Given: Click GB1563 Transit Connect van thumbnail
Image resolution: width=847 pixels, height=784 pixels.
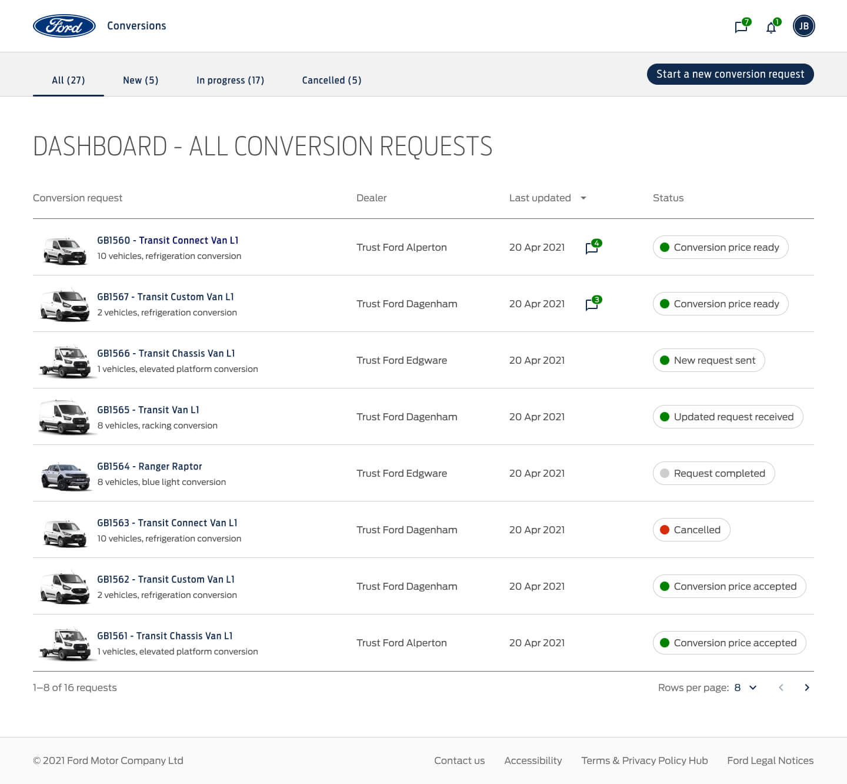Looking at the screenshot, I should (65, 532).
